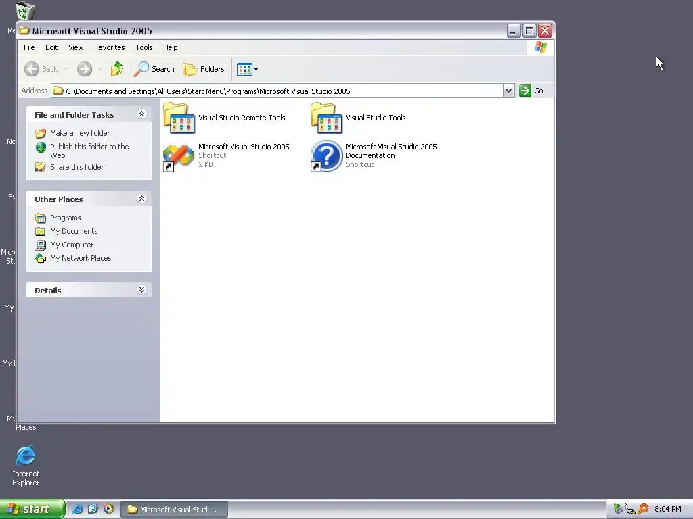
Task: Click the orange magnifier tray icon
Action: coord(643,509)
